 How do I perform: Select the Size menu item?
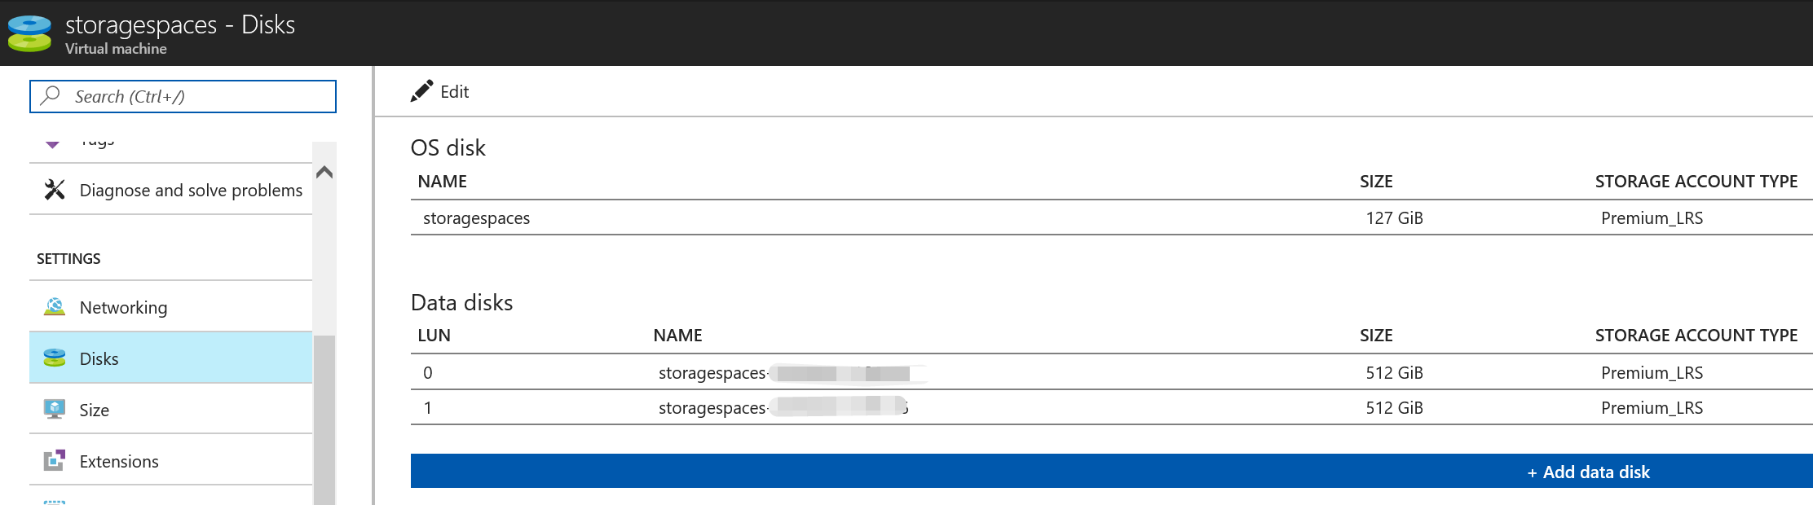(x=95, y=411)
